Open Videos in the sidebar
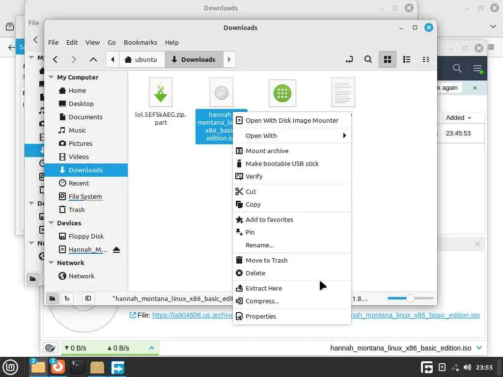This screenshot has height=377, width=503. pos(86,157)
